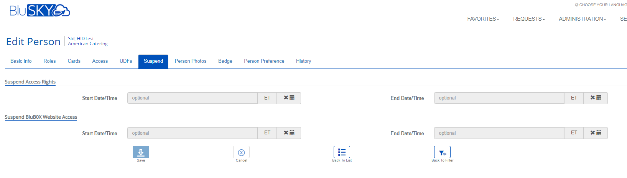Click the BluSKY logo
627x178 pixels.
pyautogui.click(x=40, y=11)
